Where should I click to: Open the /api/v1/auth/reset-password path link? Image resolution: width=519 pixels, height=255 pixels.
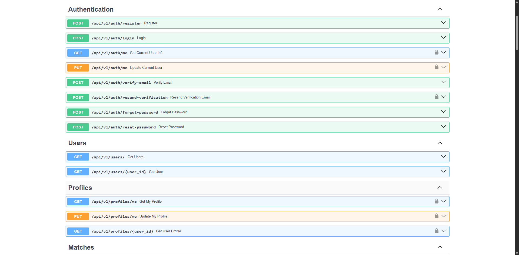(x=124, y=127)
